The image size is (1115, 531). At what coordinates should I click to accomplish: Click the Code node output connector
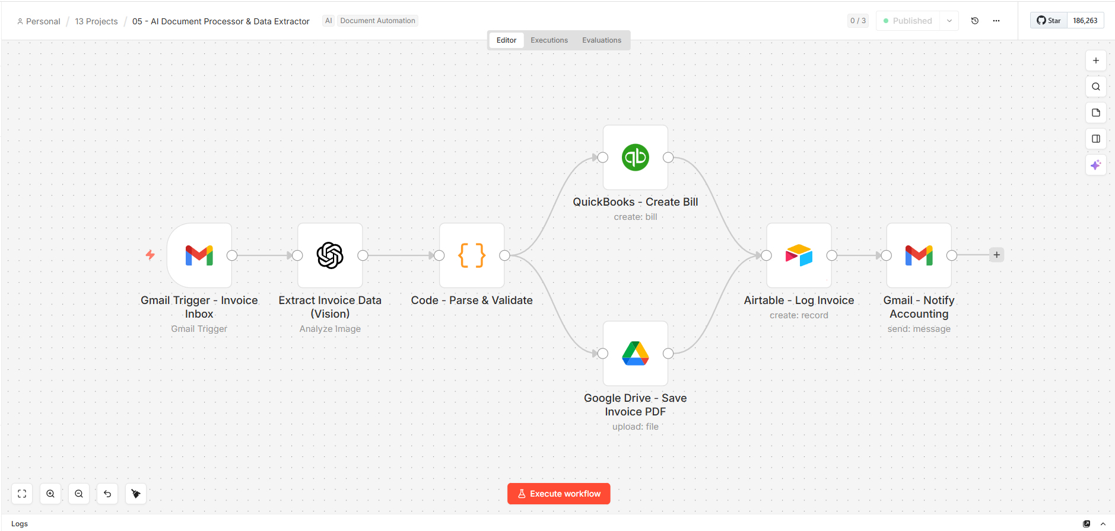[x=505, y=255]
